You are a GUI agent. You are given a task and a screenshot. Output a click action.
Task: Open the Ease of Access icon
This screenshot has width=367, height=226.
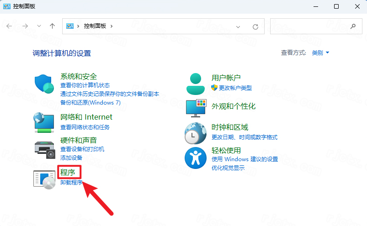[196, 158]
